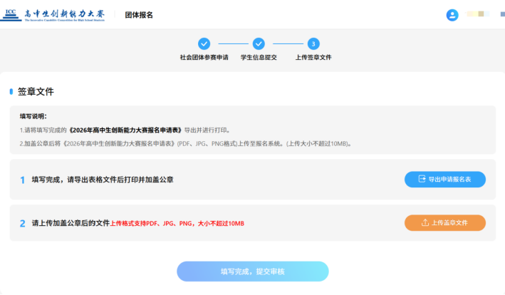Open the blurred username next to avatar
The height and width of the screenshot is (295, 505).
click(x=477, y=14)
